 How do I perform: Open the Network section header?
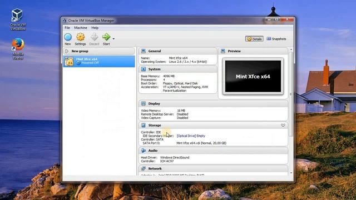(213, 168)
